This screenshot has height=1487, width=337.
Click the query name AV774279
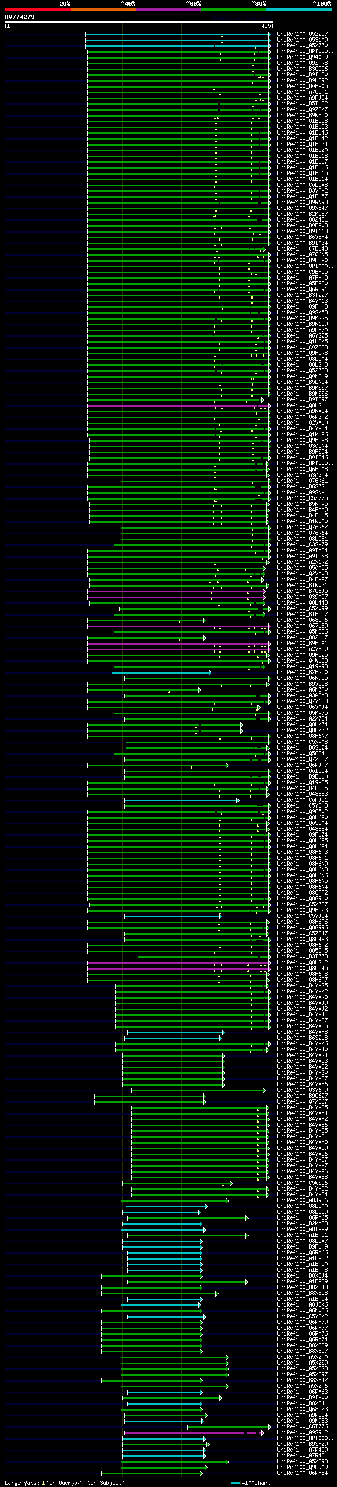coord(19,17)
